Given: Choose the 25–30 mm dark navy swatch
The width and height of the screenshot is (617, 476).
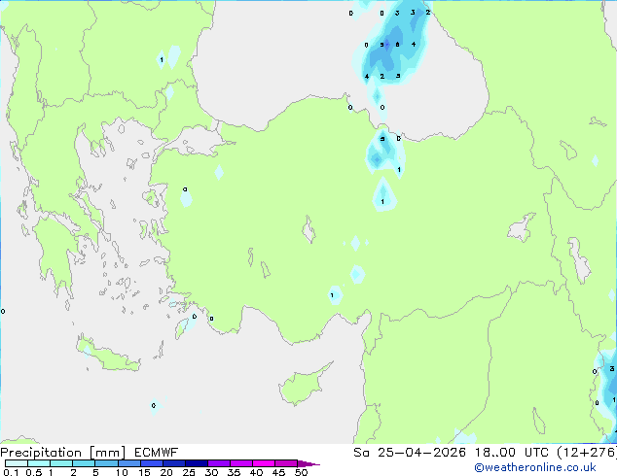Looking at the screenshot, I should coord(196,463).
